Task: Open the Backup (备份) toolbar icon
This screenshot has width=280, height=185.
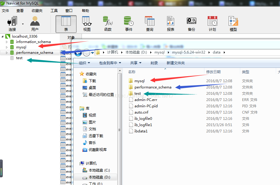Action: (192, 24)
